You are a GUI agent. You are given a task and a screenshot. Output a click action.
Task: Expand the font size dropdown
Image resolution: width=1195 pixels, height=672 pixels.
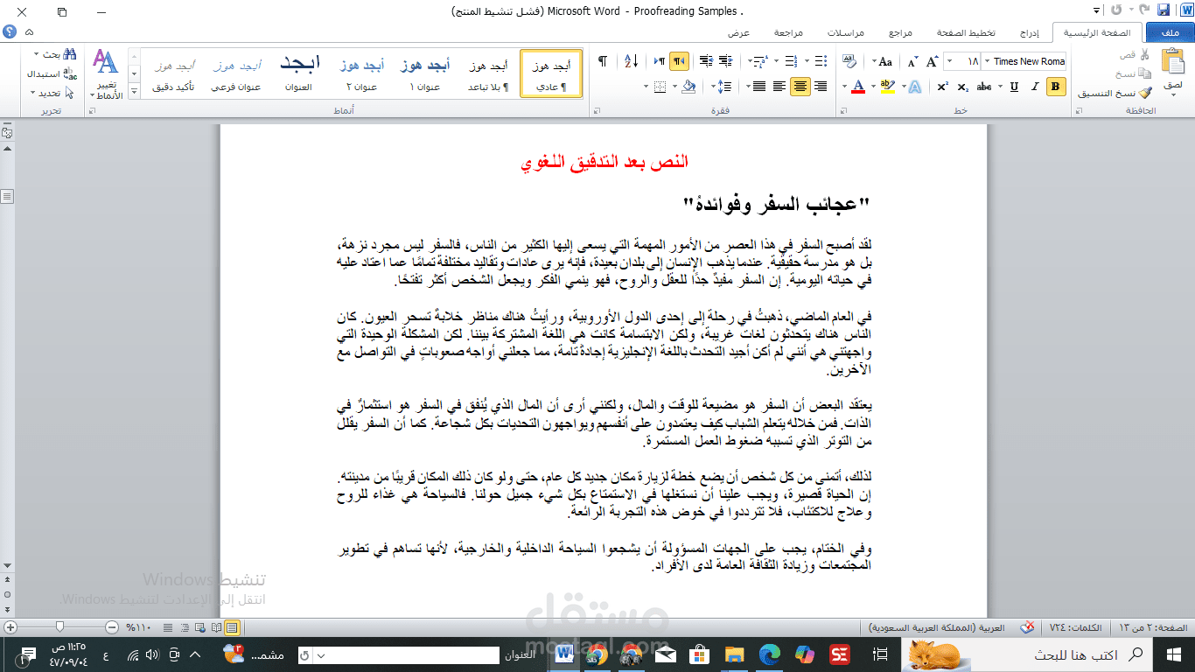[x=947, y=60]
